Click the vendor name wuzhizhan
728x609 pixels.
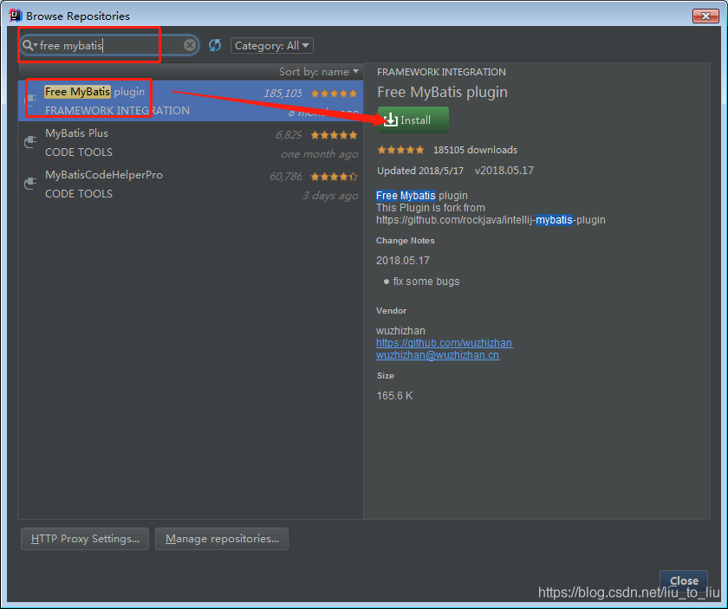coord(400,331)
